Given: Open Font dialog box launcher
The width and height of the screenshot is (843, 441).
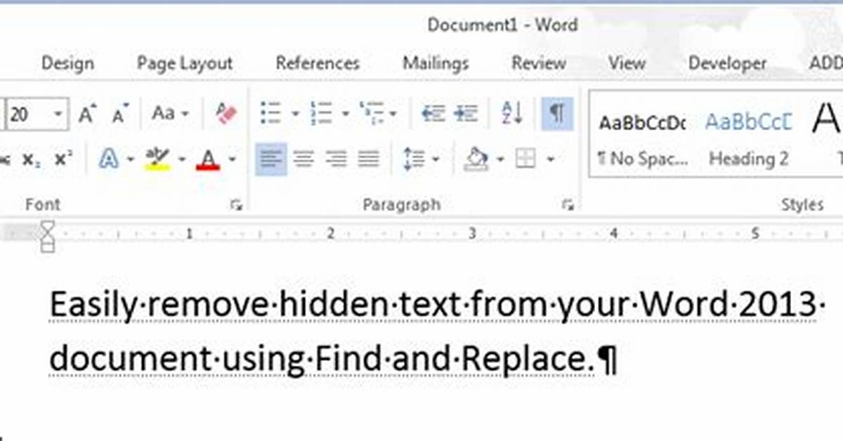Looking at the screenshot, I should 237,205.
